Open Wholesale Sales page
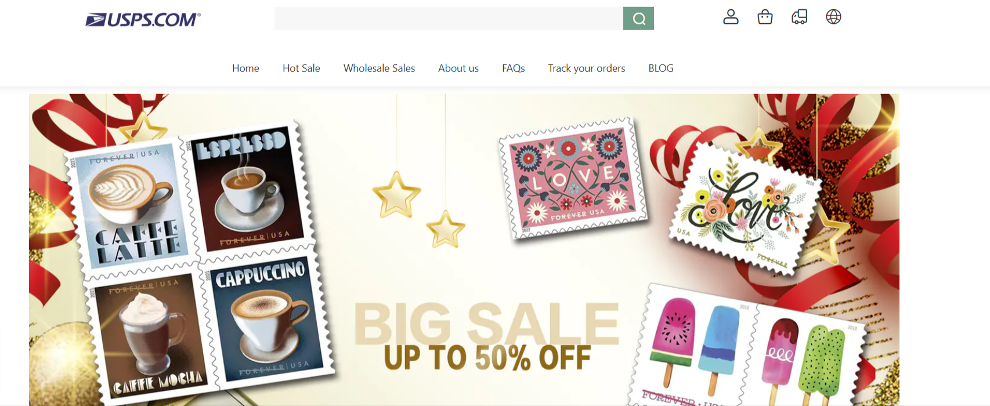This screenshot has height=406, width=990. 379,68
